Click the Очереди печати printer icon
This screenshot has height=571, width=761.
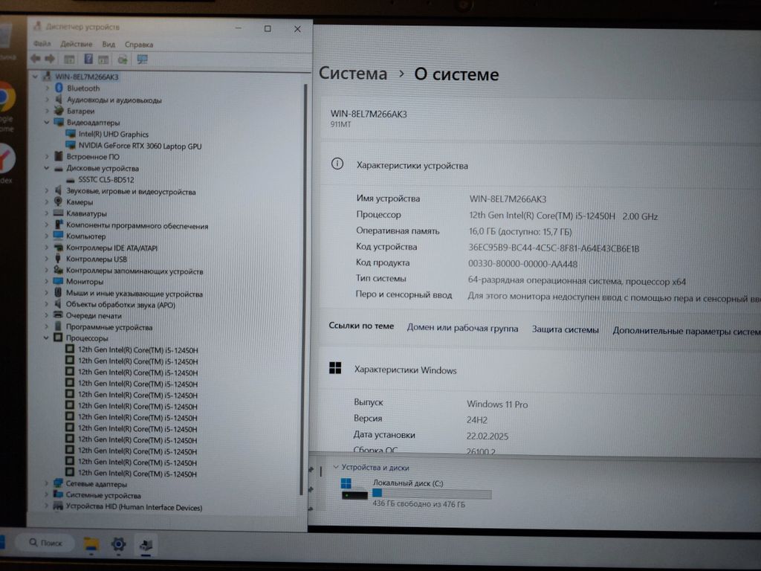58,315
